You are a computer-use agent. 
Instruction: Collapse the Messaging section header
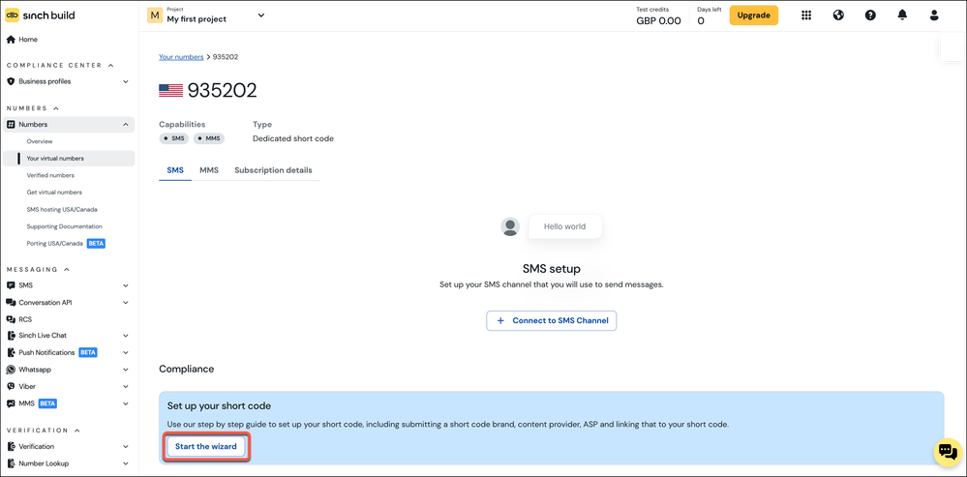(39, 269)
